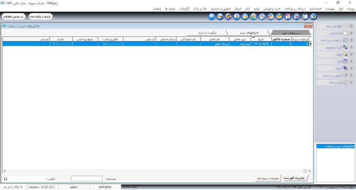Click the box with green arrow toolbar icon
Image resolution: width=356 pixels, height=190 pixels.
[279, 17]
